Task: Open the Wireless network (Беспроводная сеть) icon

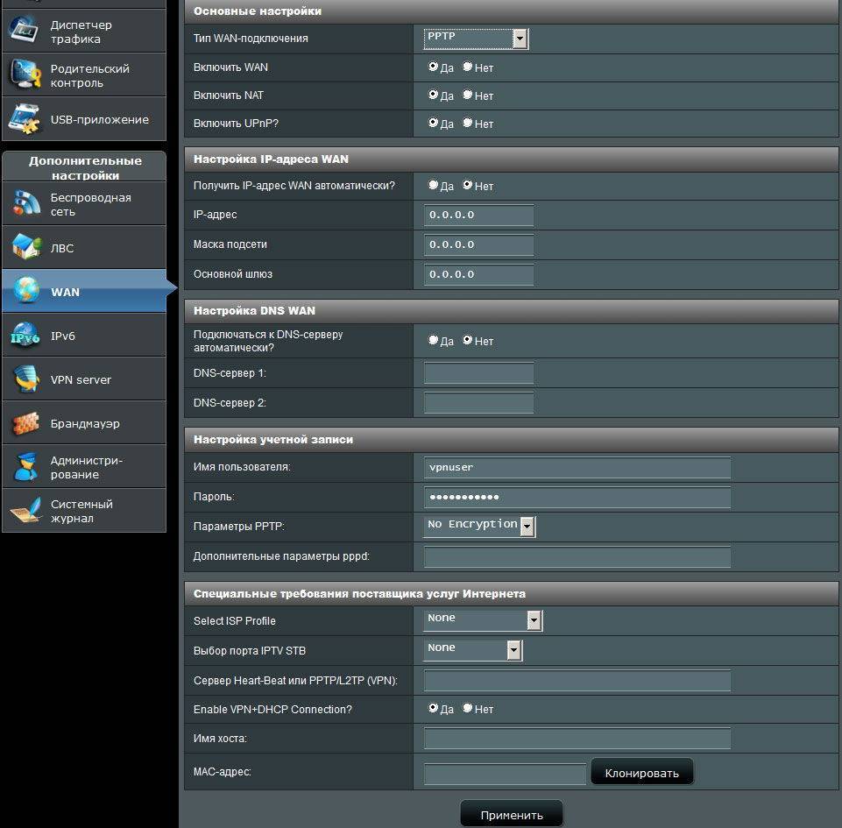Action: point(25,204)
